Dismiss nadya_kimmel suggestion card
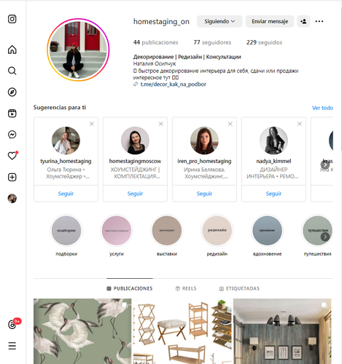 [300, 124]
